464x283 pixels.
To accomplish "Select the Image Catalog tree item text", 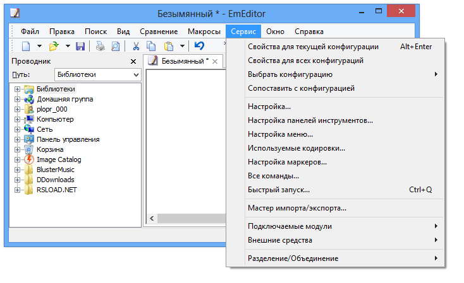I will tap(59, 159).
